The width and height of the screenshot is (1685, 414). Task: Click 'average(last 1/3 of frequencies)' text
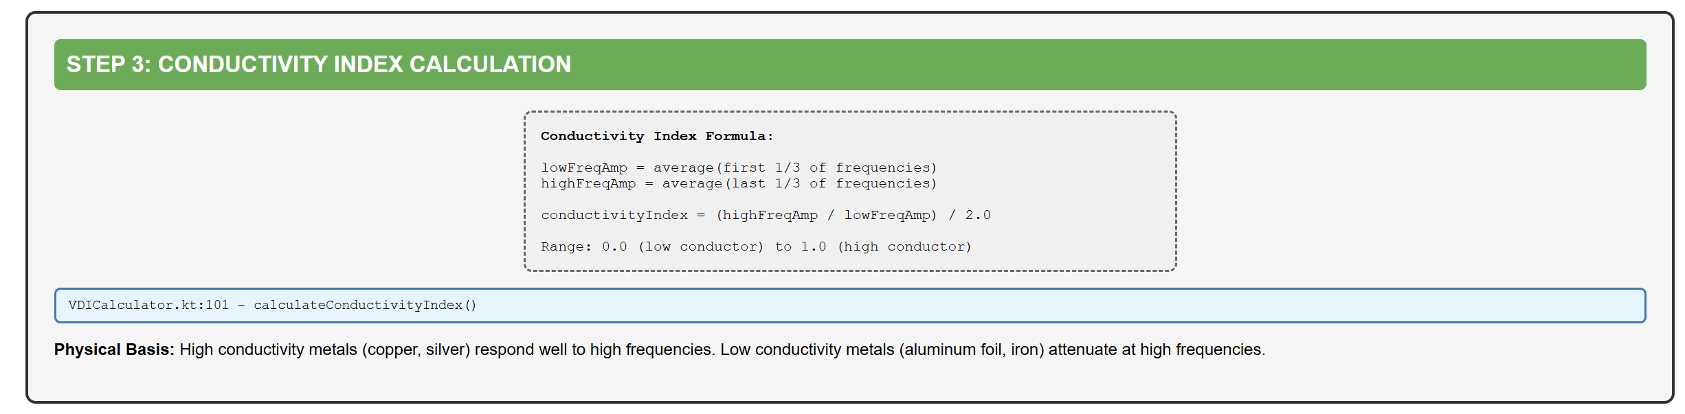(x=799, y=183)
